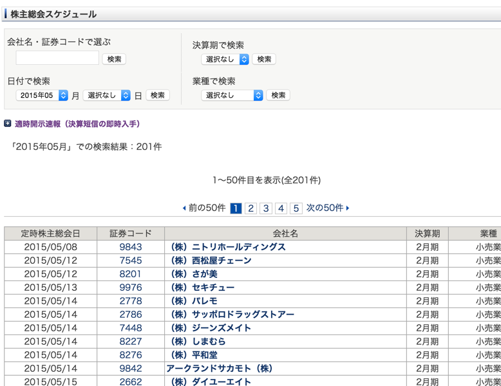This screenshot has width=501, height=386.
Task: Click the 会社名 column header
Action: pos(285,234)
